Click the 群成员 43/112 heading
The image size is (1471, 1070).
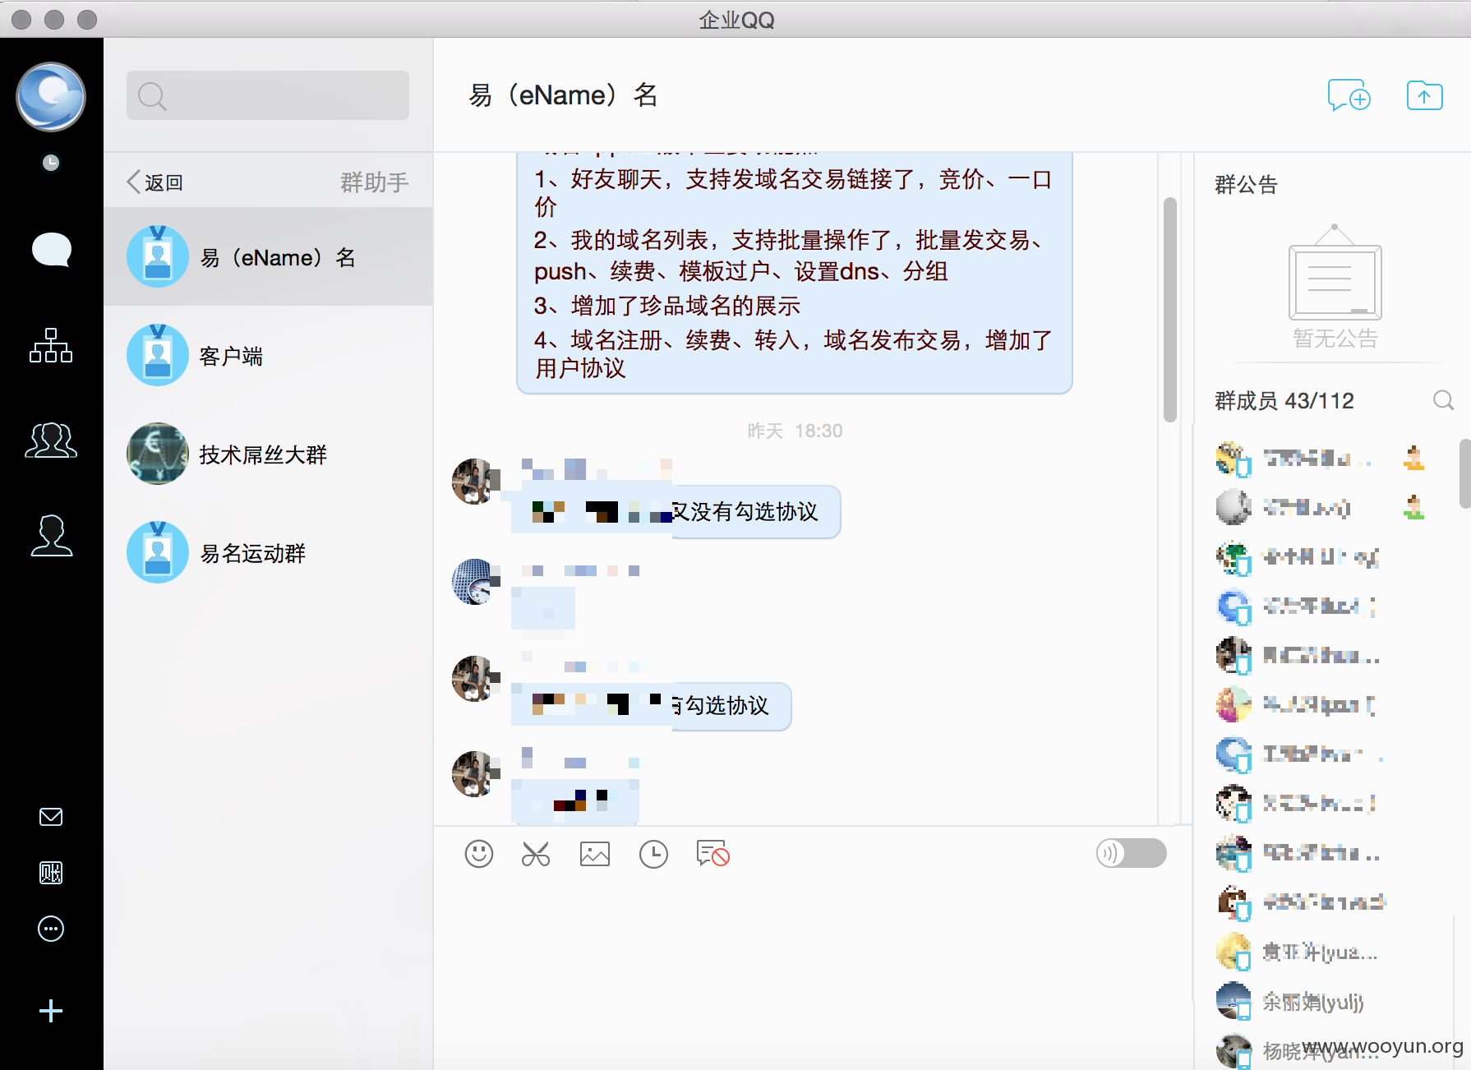click(1284, 401)
